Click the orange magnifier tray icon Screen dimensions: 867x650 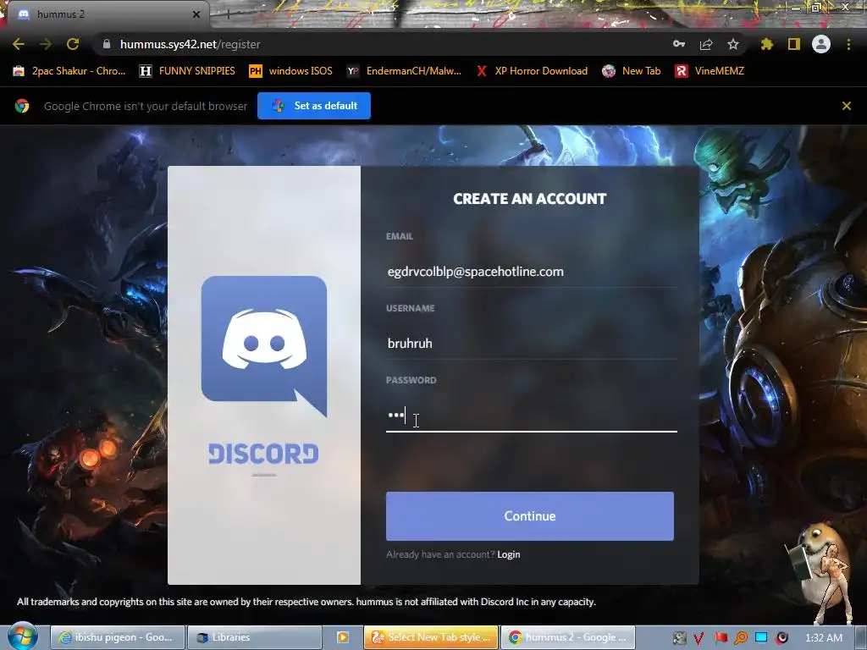point(741,638)
